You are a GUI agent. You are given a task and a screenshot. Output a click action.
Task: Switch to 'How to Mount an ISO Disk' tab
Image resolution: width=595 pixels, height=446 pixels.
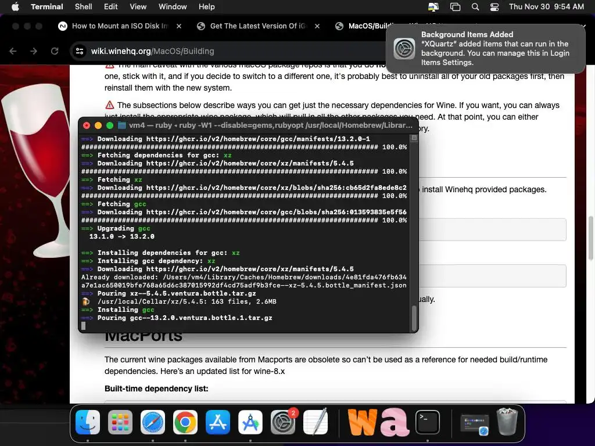coord(120,26)
